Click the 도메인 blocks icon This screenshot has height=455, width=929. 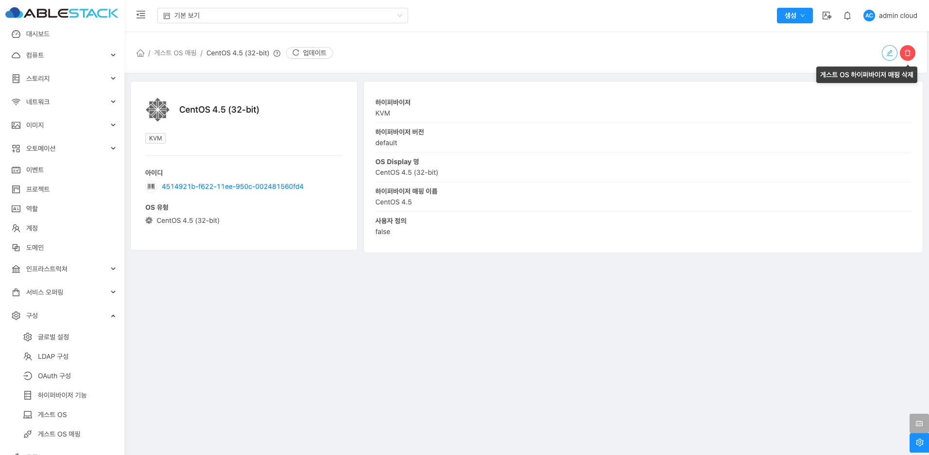(16, 248)
